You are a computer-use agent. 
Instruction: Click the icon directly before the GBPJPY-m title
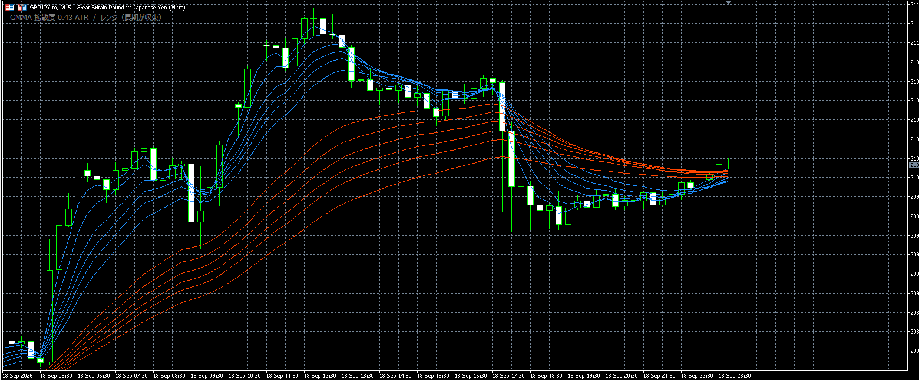[x=22, y=8]
